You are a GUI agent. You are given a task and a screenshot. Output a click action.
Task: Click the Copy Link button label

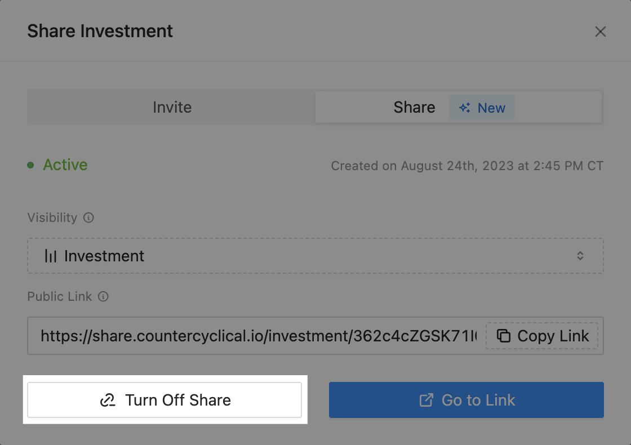click(553, 336)
